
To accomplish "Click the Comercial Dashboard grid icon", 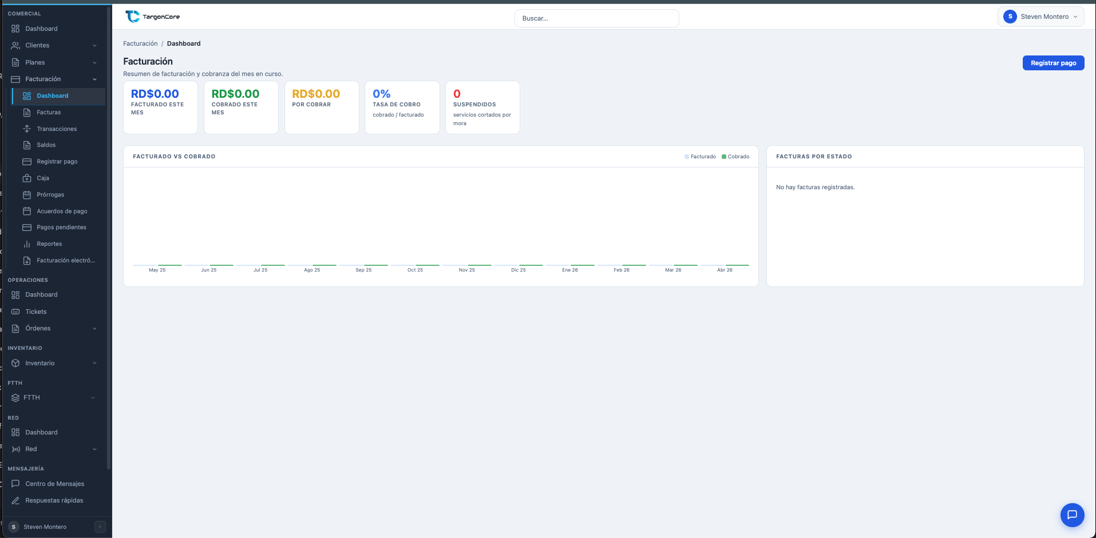I will (x=15, y=29).
